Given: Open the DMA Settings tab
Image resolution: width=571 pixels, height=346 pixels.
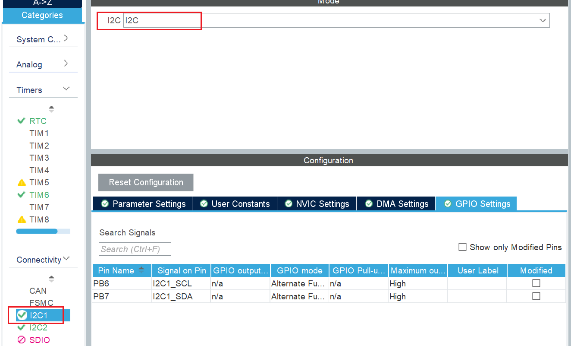Looking at the screenshot, I should click(x=396, y=204).
